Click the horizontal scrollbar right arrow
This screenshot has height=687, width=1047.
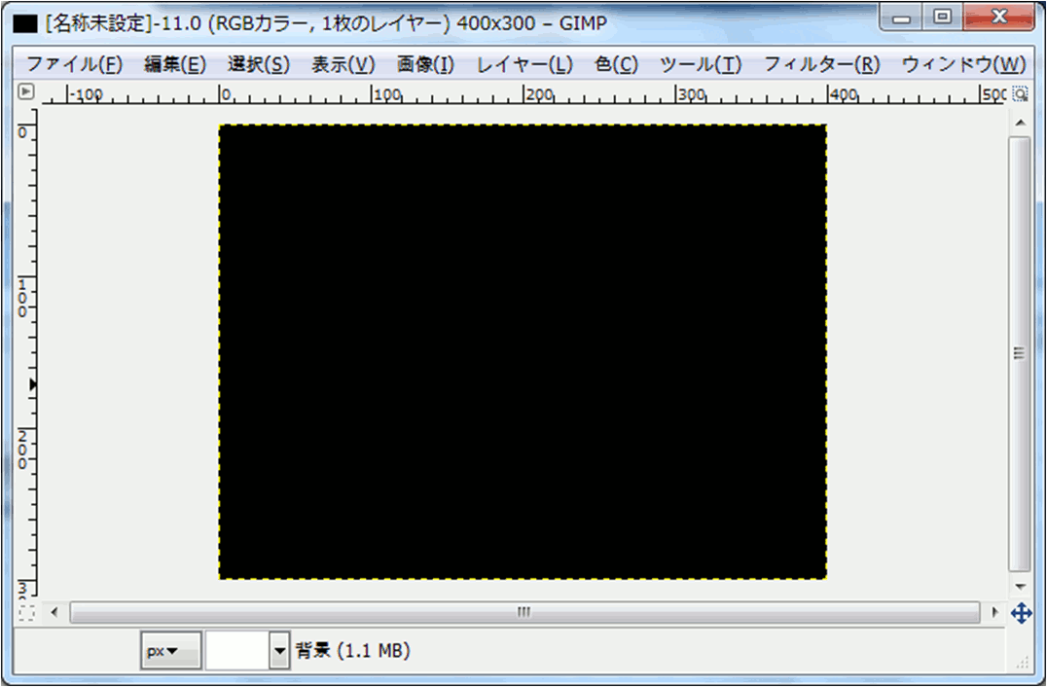994,613
